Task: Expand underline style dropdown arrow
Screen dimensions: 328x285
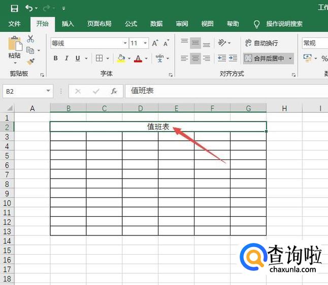Action: [86, 58]
